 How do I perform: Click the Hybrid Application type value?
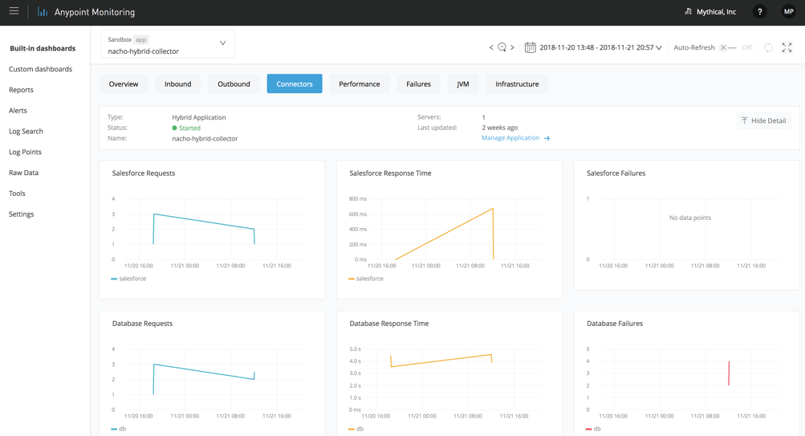click(x=199, y=117)
